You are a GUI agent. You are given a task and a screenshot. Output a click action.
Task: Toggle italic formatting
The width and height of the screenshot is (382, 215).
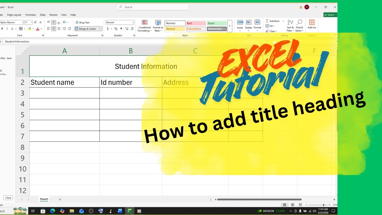pyautogui.click(x=7, y=29)
